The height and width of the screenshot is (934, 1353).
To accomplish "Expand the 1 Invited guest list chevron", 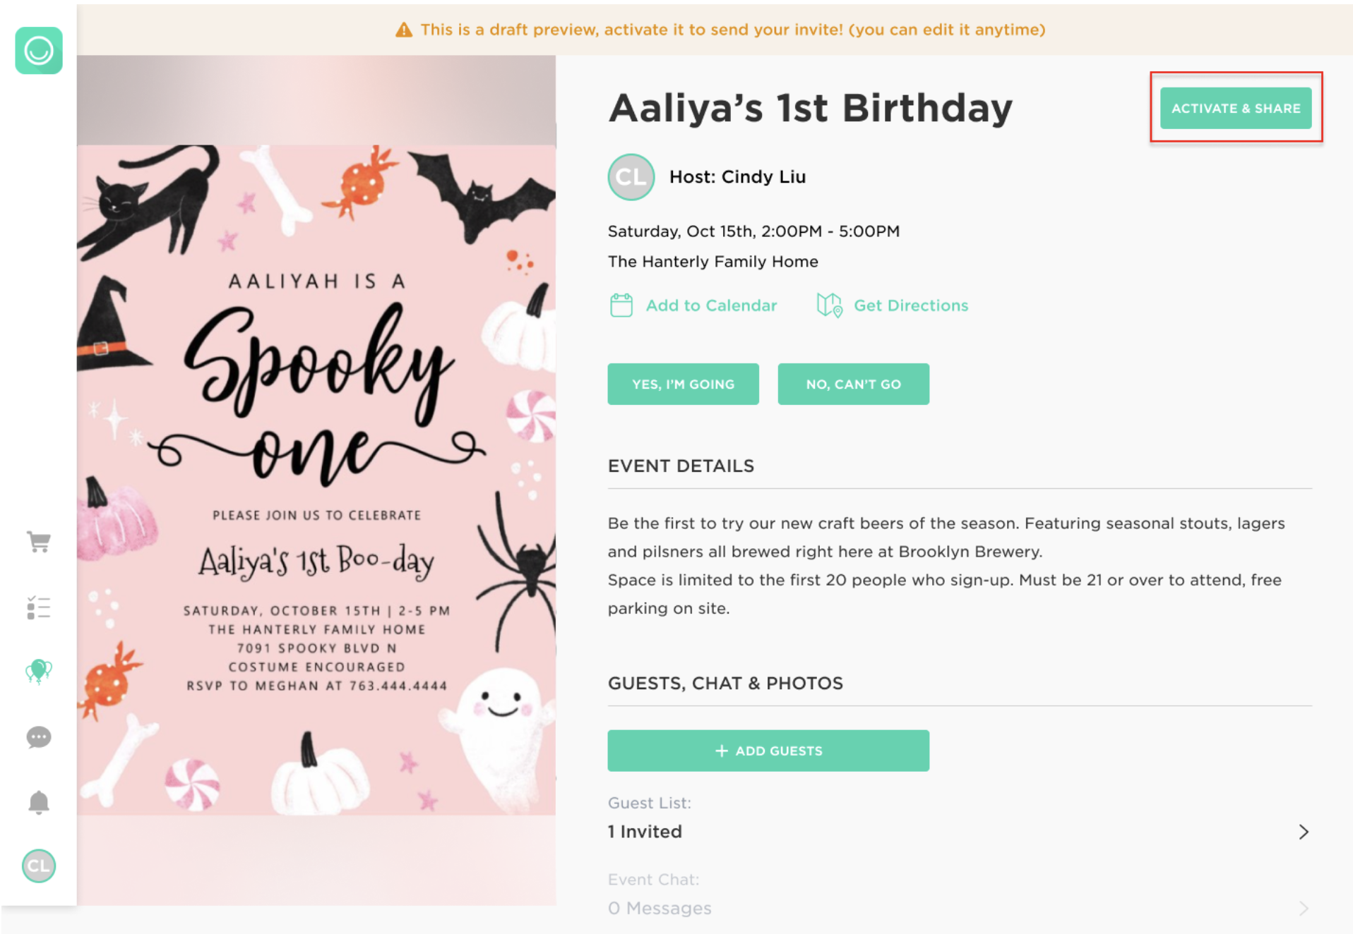I will pyautogui.click(x=1303, y=832).
